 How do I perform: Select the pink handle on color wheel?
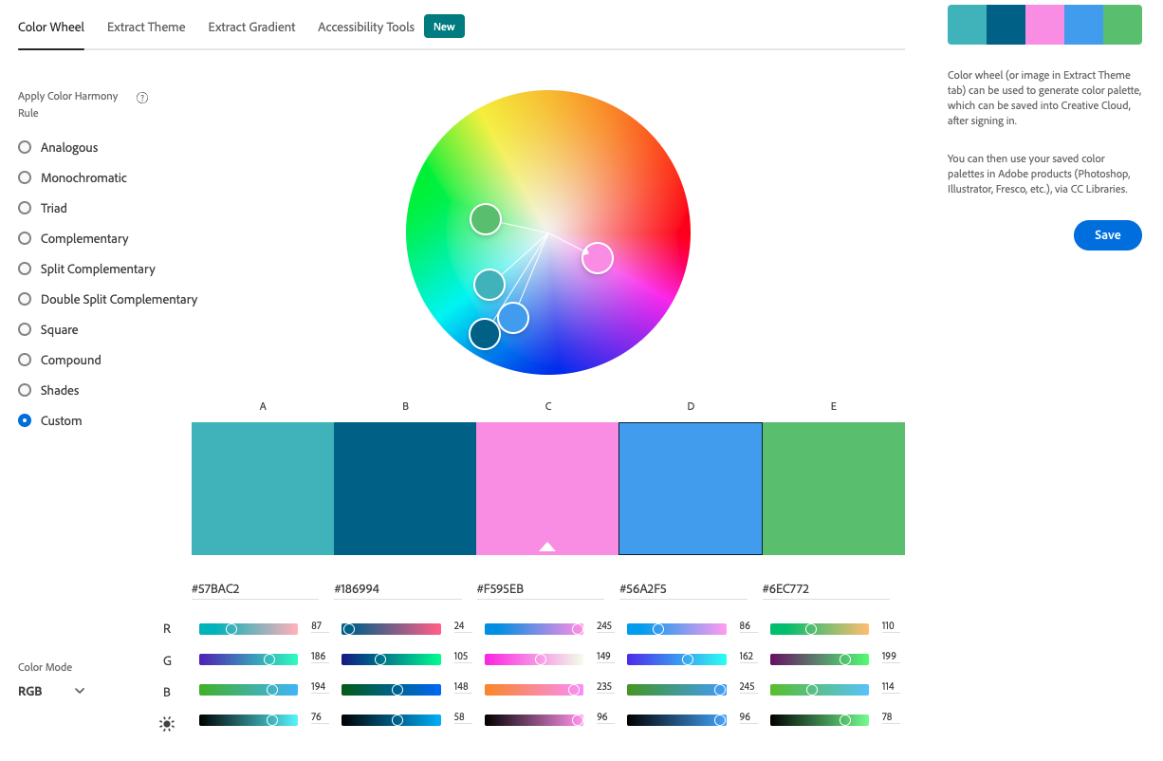597,257
